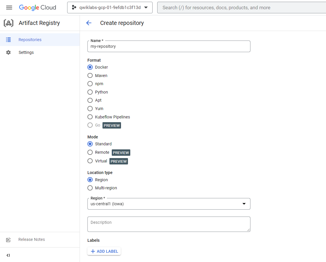Select the Virtual mode radio button

point(90,161)
